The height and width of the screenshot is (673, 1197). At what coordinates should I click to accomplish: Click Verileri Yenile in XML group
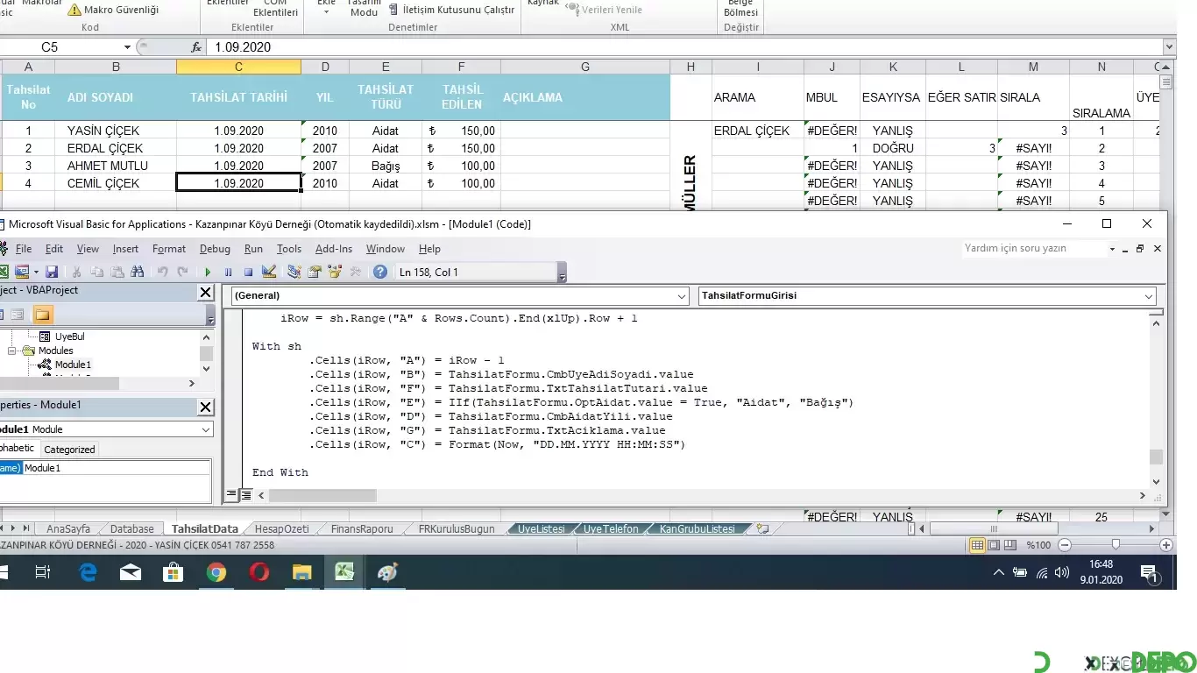[x=605, y=10]
